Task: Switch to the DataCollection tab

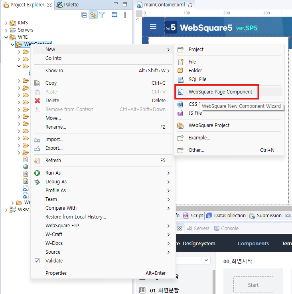Action: tap(226, 216)
